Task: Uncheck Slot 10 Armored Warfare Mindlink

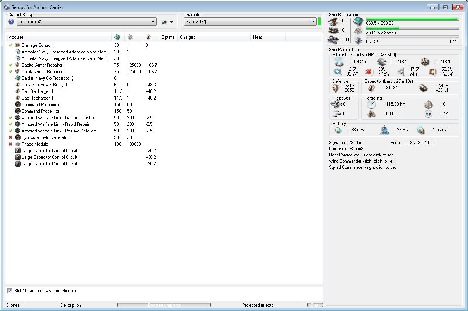Action: tap(10, 291)
